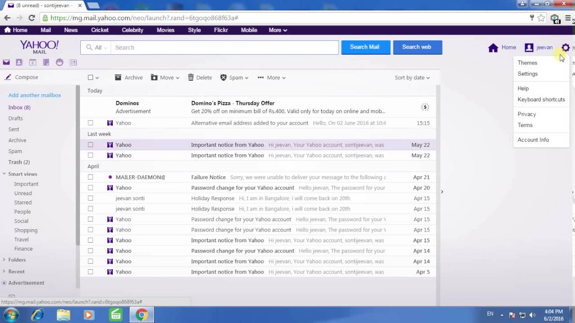Select Settings from gear menu
Viewport: 575px width, 323px height.
(x=527, y=74)
